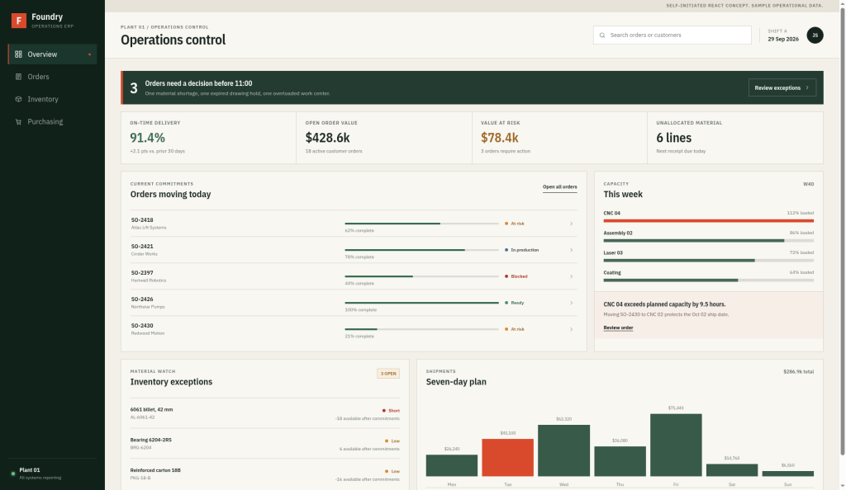Click the green Plant 01 status dot

point(13,474)
